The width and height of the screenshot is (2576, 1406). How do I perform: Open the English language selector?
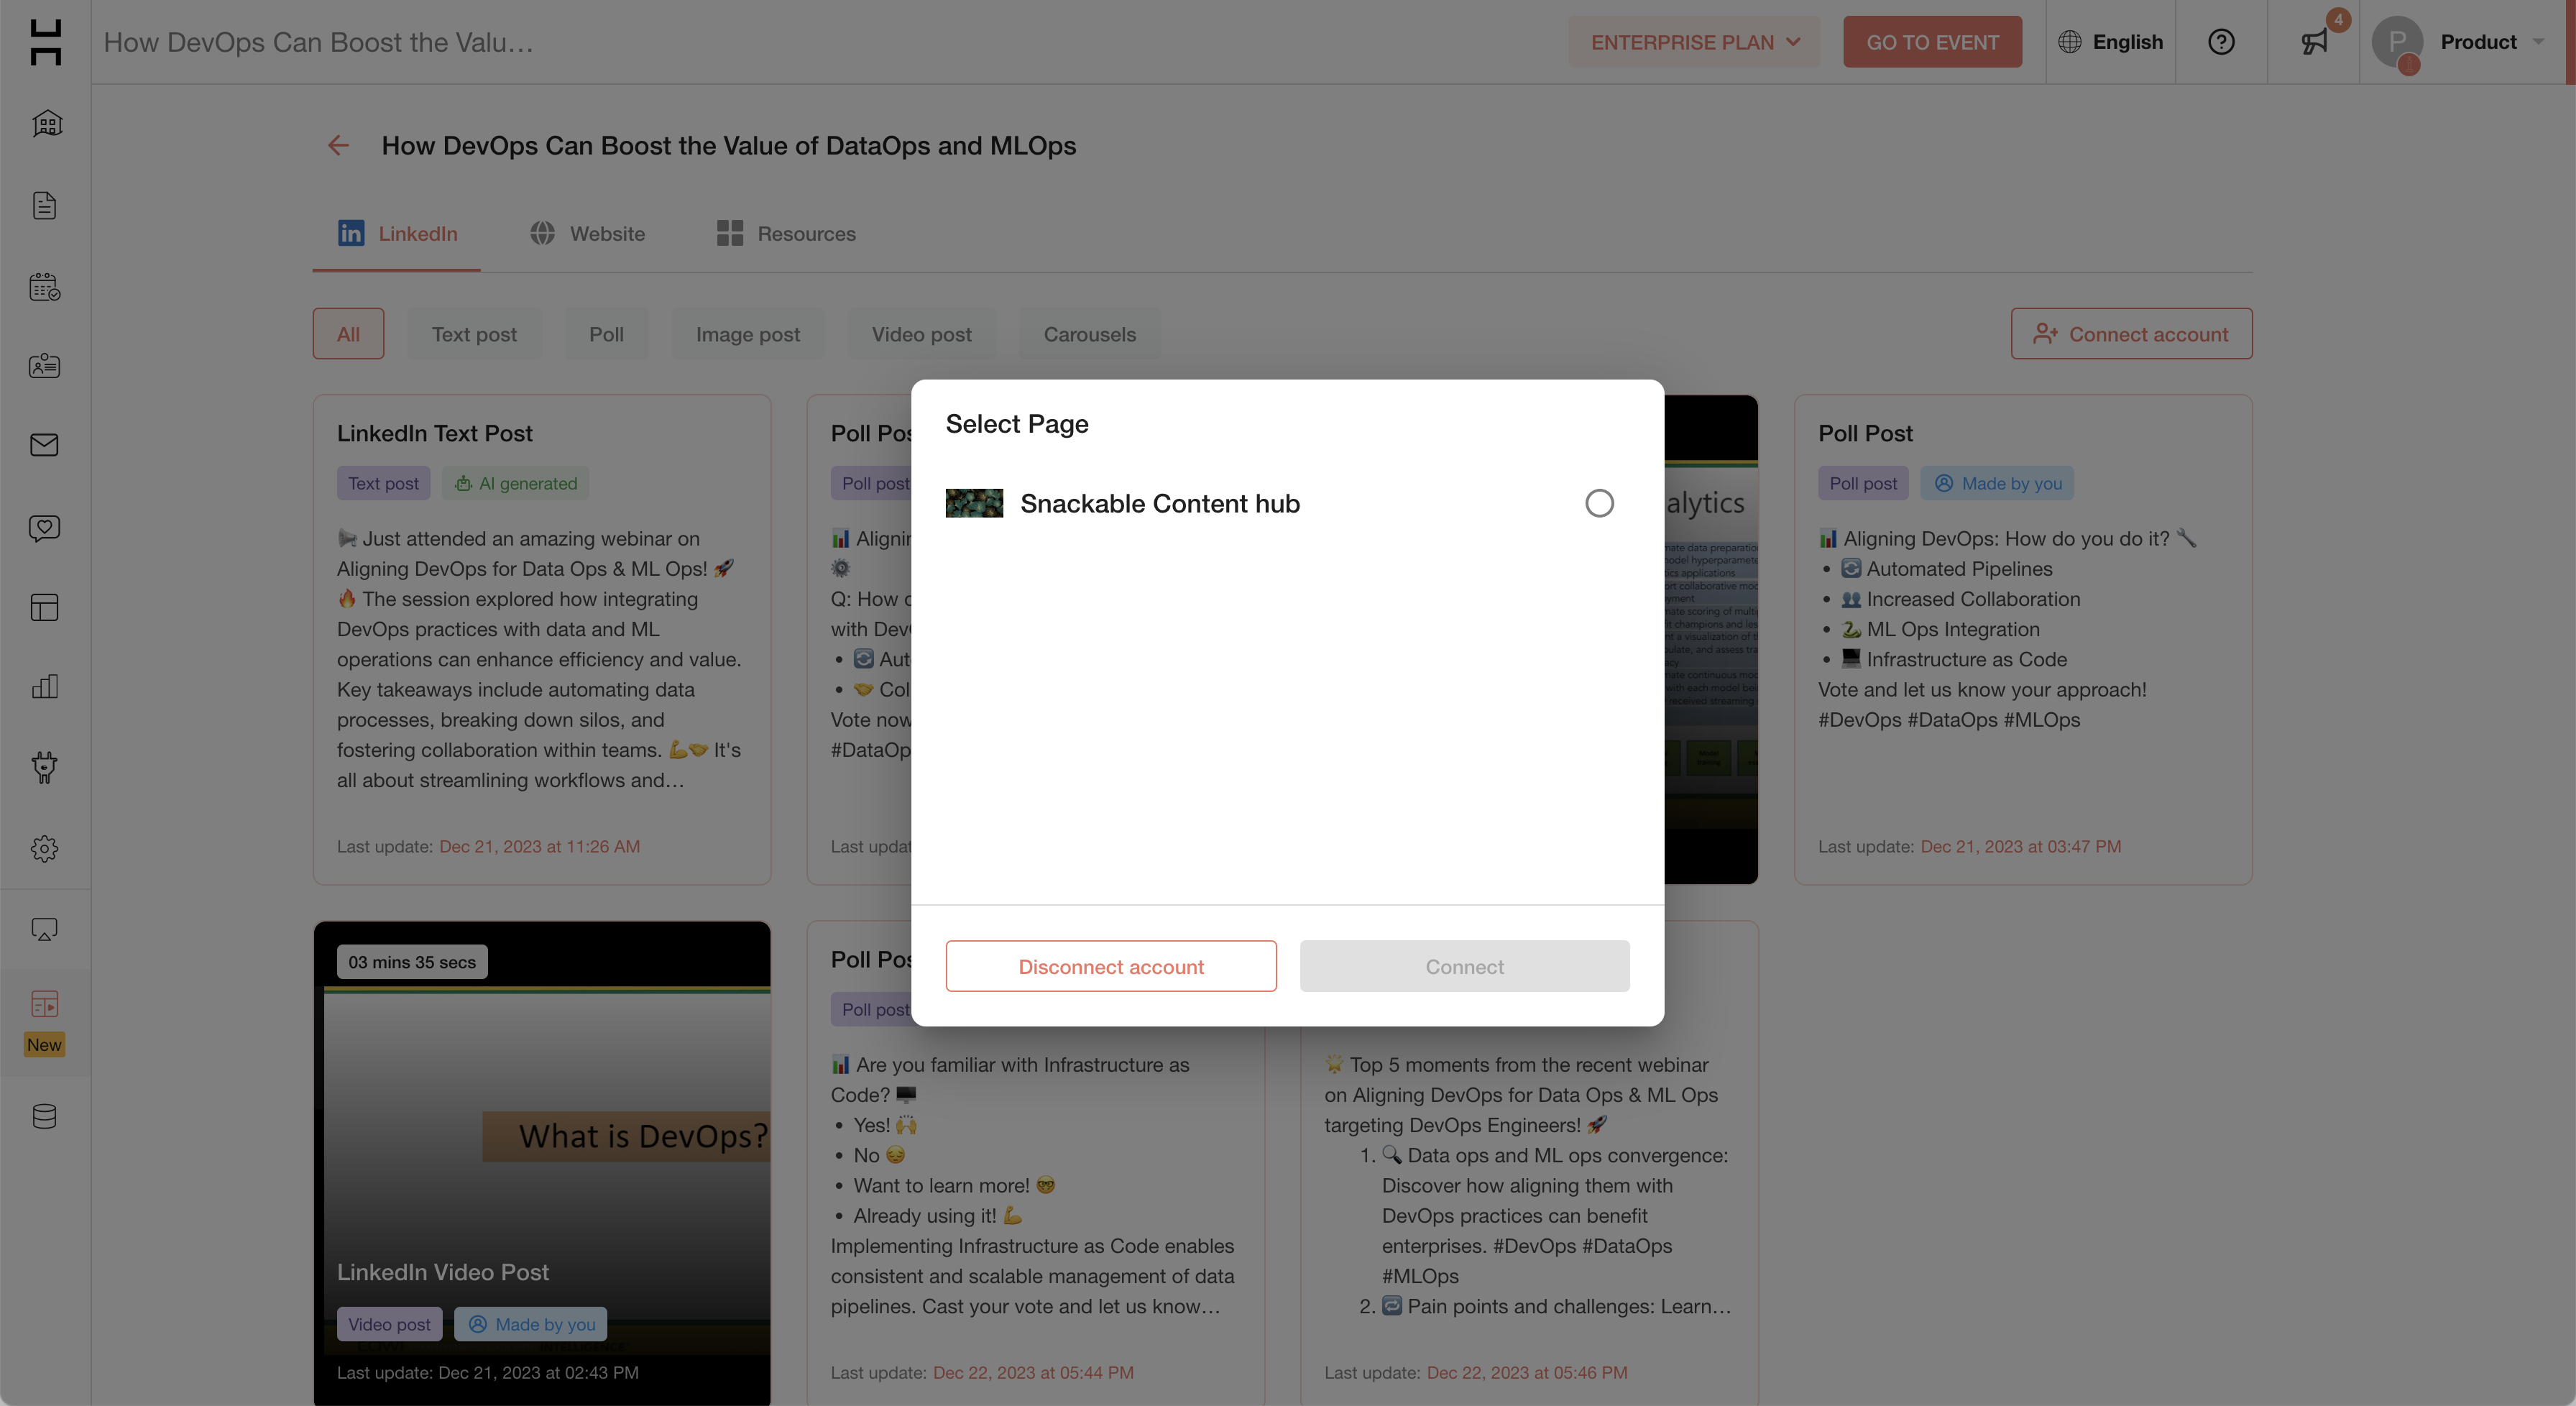click(2110, 42)
